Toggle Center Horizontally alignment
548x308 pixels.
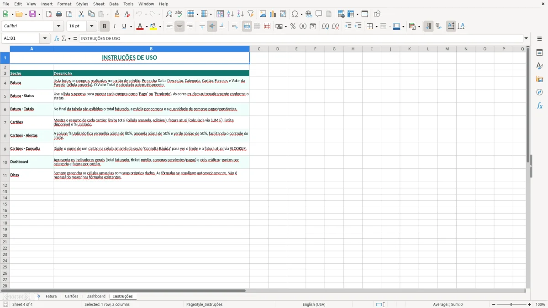(x=179, y=26)
